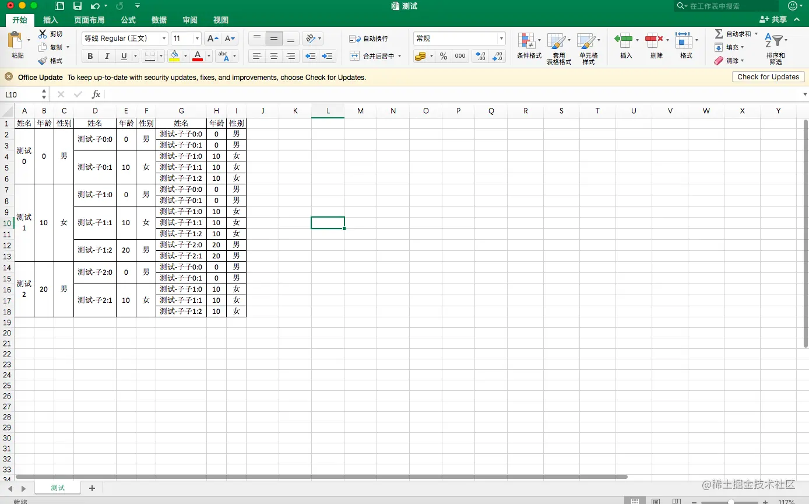Toggle italic formatting
The height and width of the screenshot is (504, 809).
point(107,56)
